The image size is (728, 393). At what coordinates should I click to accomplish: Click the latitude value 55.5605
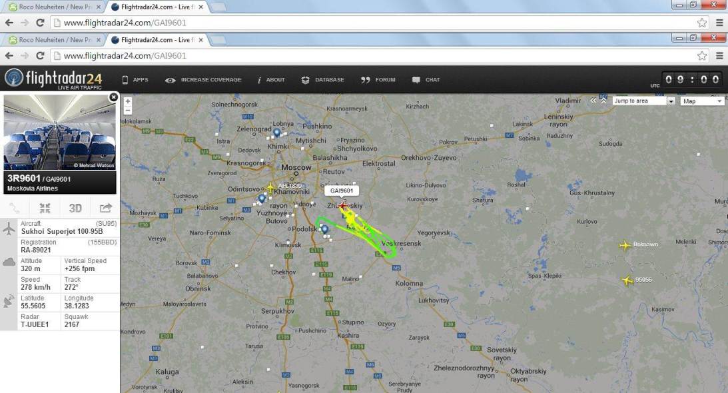[x=33, y=306]
